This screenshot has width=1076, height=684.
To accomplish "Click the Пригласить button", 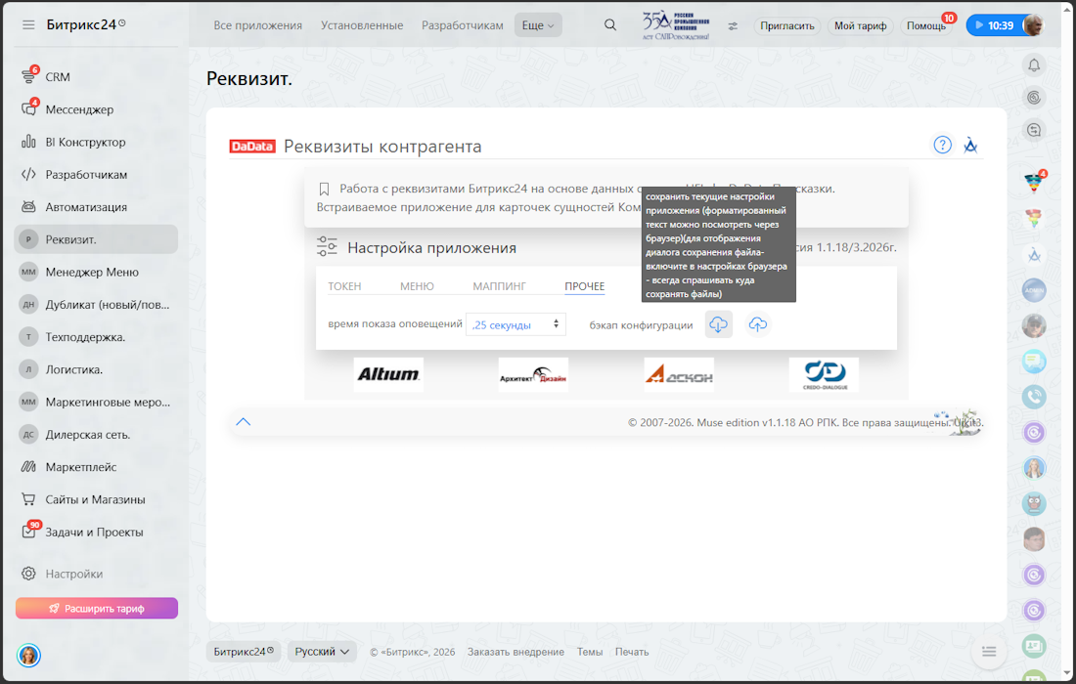I will click(787, 26).
